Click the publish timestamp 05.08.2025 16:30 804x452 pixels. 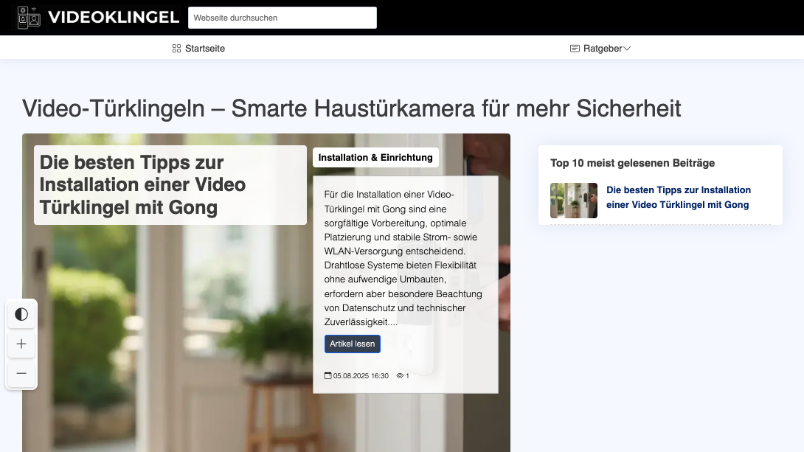360,375
